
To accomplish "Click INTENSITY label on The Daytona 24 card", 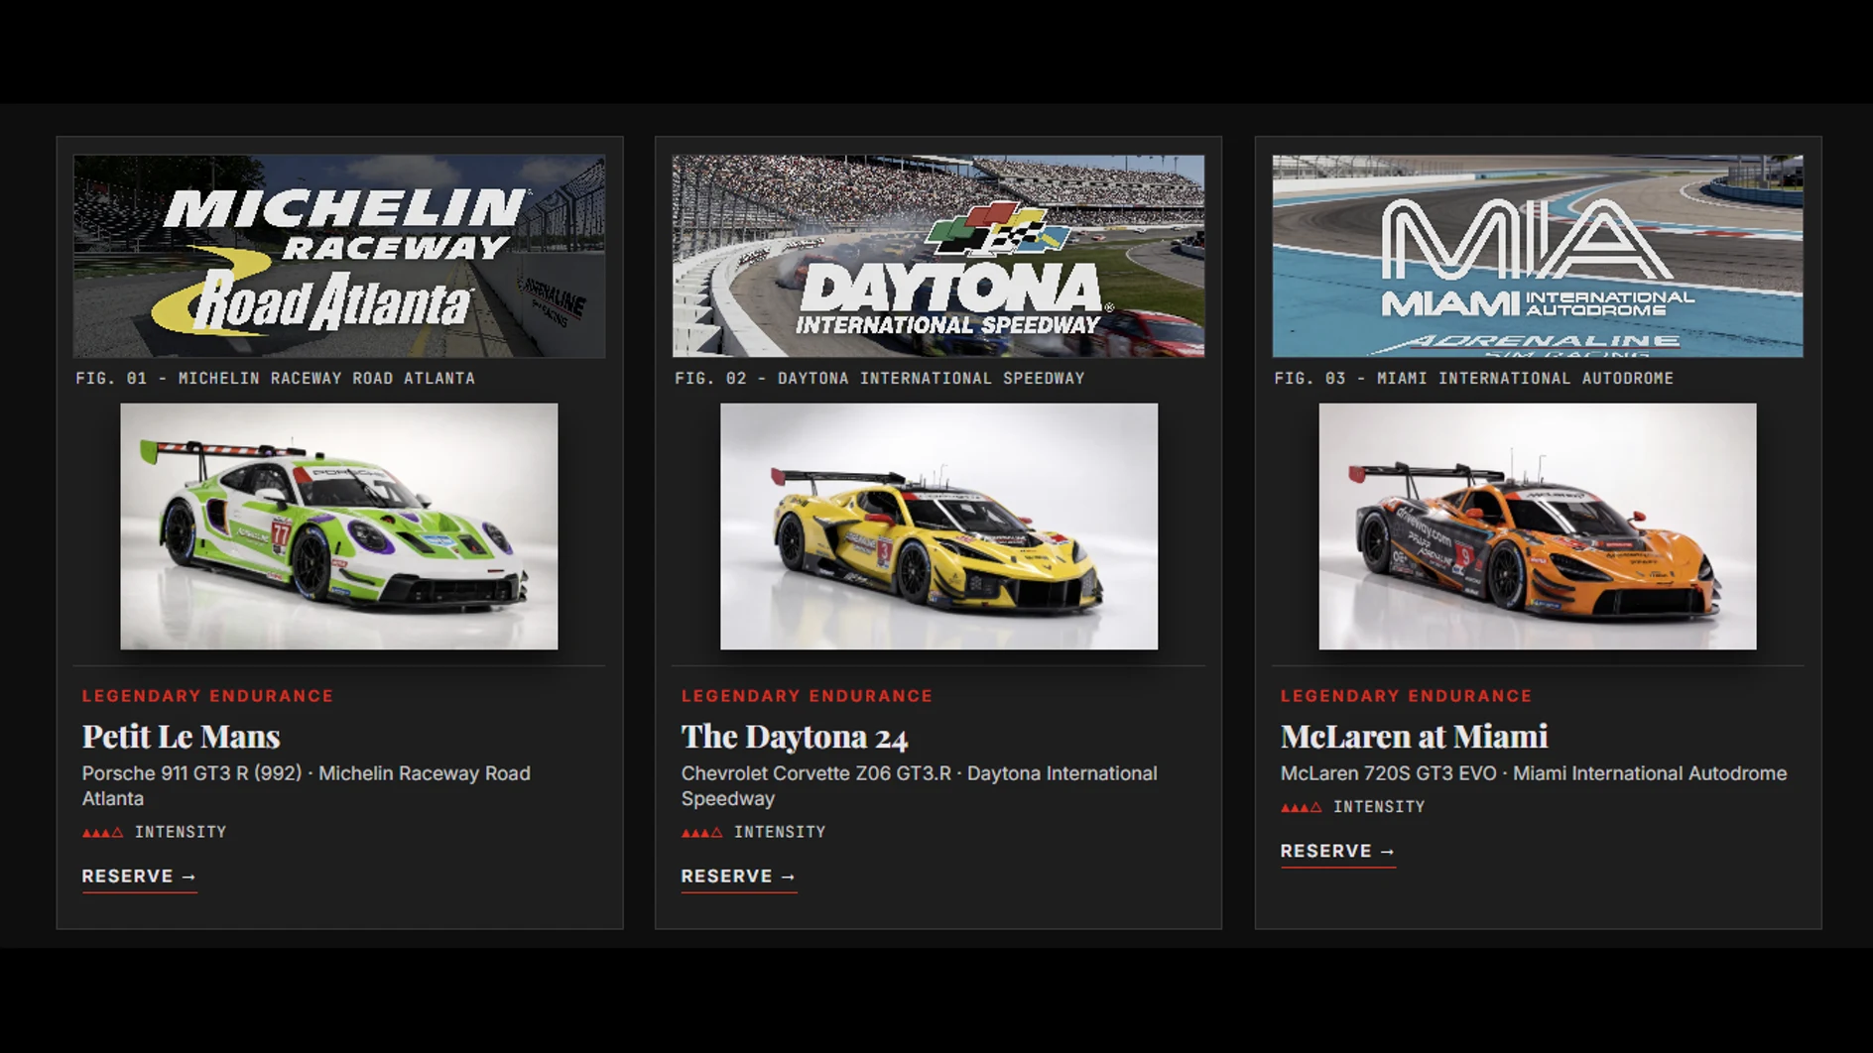I will (x=780, y=833).
